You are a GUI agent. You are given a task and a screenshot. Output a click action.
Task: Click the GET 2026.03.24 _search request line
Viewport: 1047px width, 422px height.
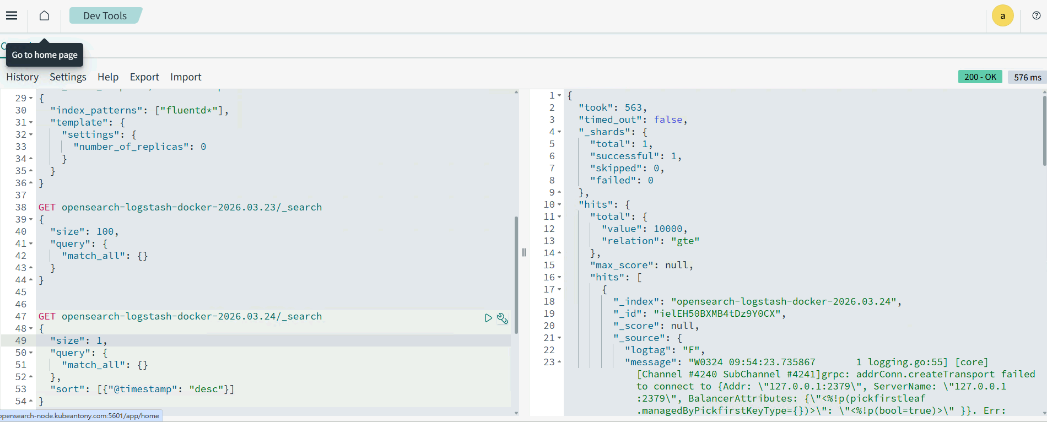click(x=180, y=316)
